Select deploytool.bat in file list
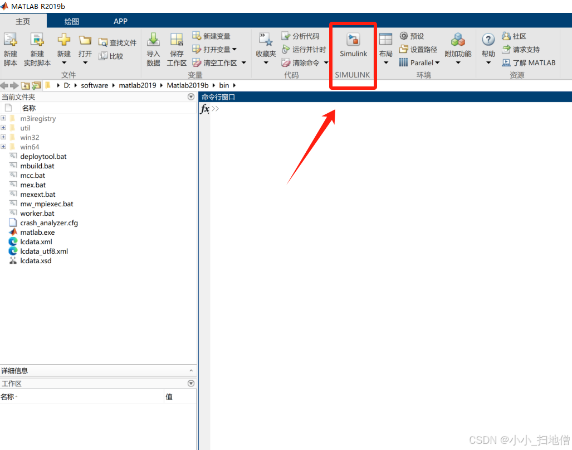This screenshot has width=572, height=450. click(43, 156)
